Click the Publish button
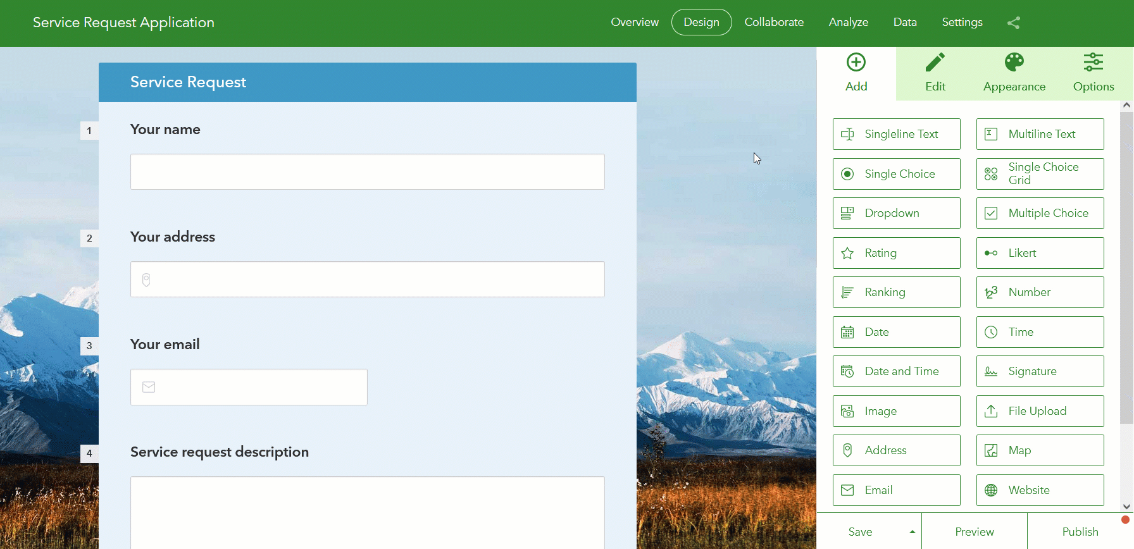Image resolution: width=1134 pixels, height=549 pixels. pyautogui.click(x=1080, y=532)
